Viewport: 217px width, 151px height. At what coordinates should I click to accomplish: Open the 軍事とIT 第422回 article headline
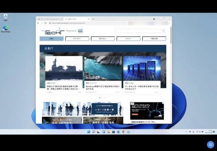tap(63, 88)
